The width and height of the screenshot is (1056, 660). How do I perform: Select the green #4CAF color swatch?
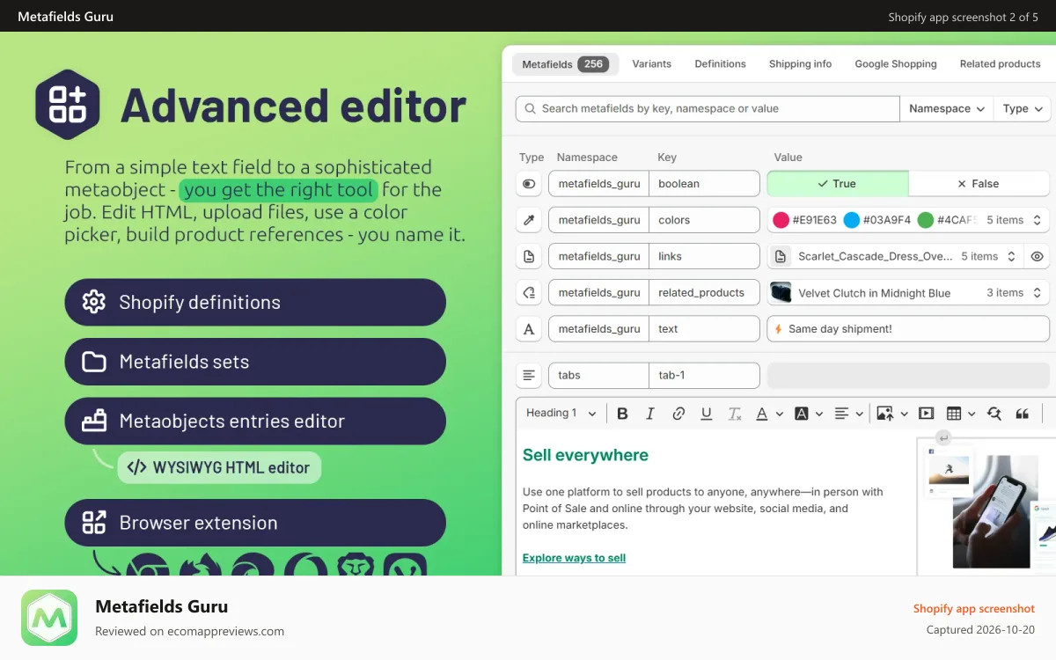coord(925,220)
